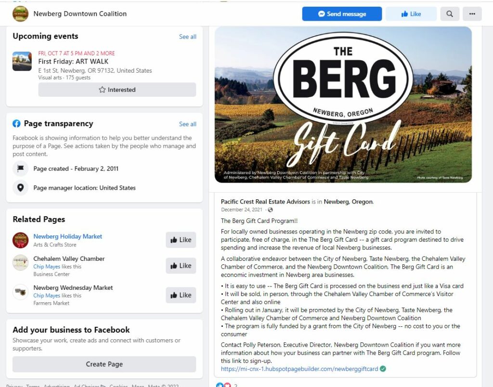This screenshot has width=493, height=387.
Task: Toggle Interested for the First Friday ART WALK
Action: [x=117, y=90]
